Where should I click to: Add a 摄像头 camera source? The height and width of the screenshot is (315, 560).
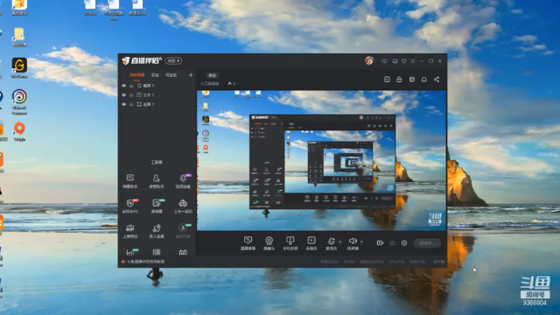269,243
